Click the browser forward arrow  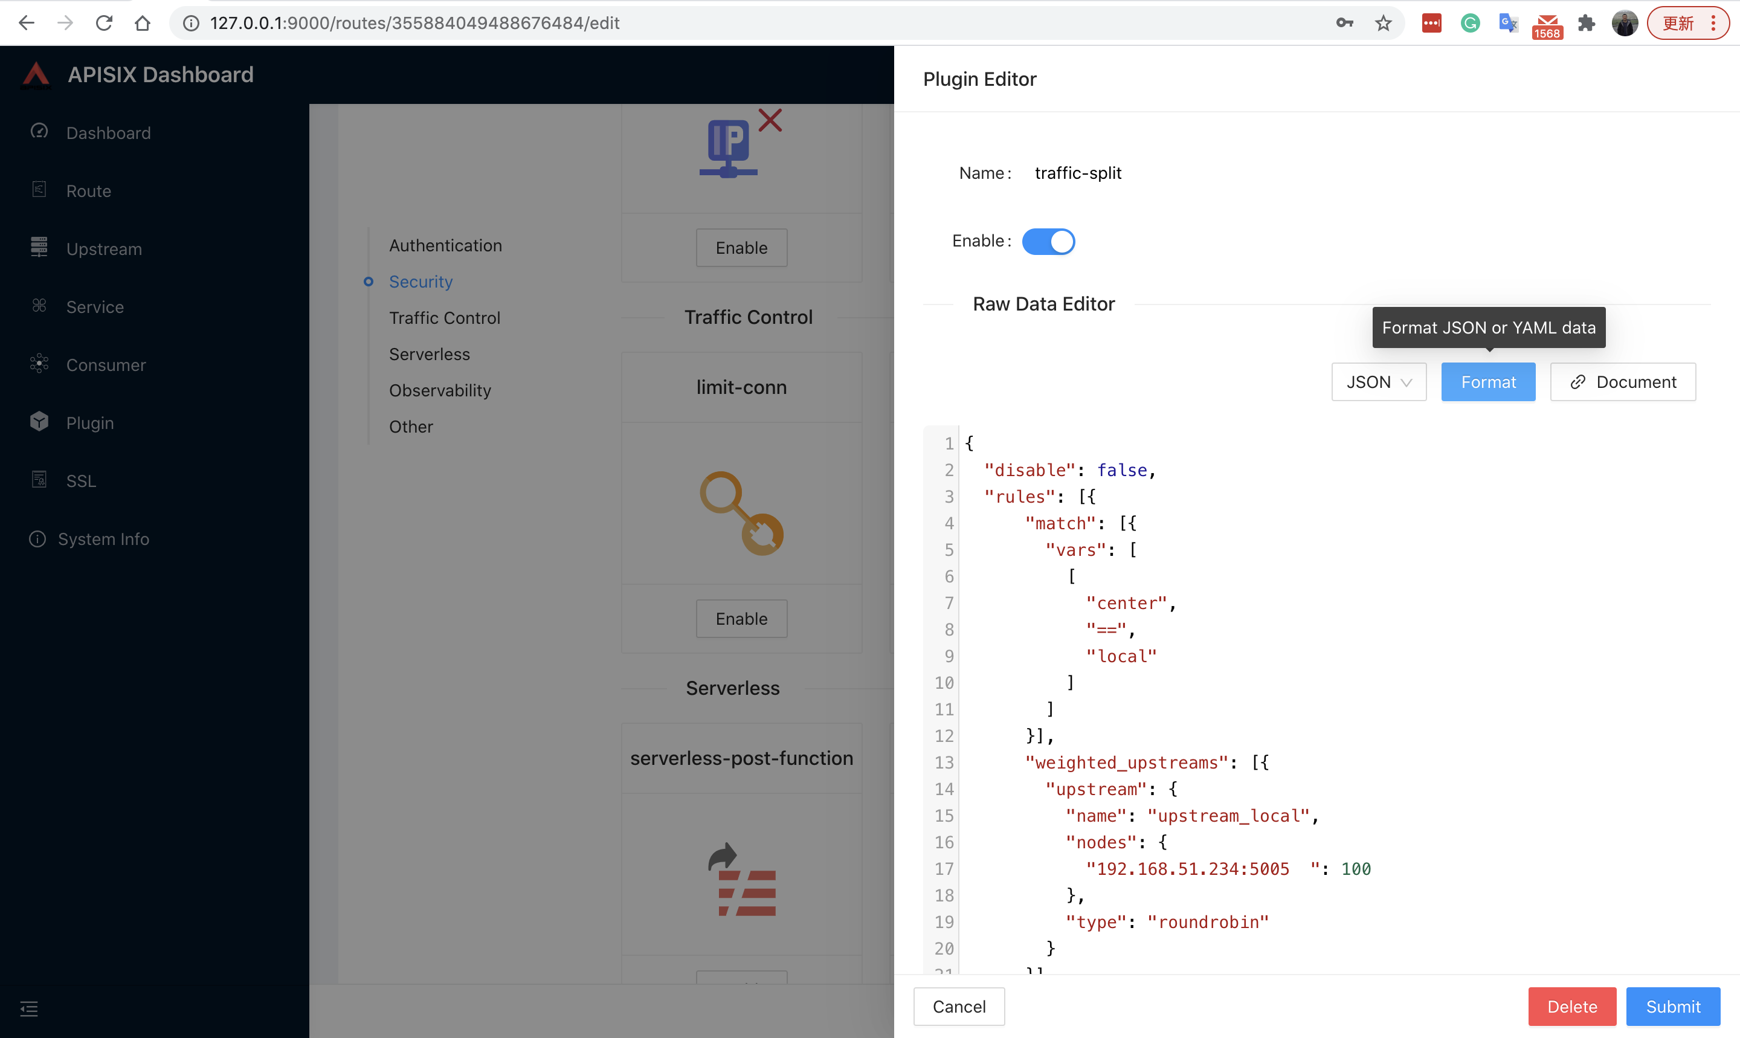[65, 23]
